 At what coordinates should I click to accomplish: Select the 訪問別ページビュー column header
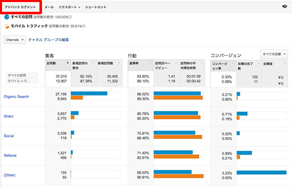tap(166, 66)
